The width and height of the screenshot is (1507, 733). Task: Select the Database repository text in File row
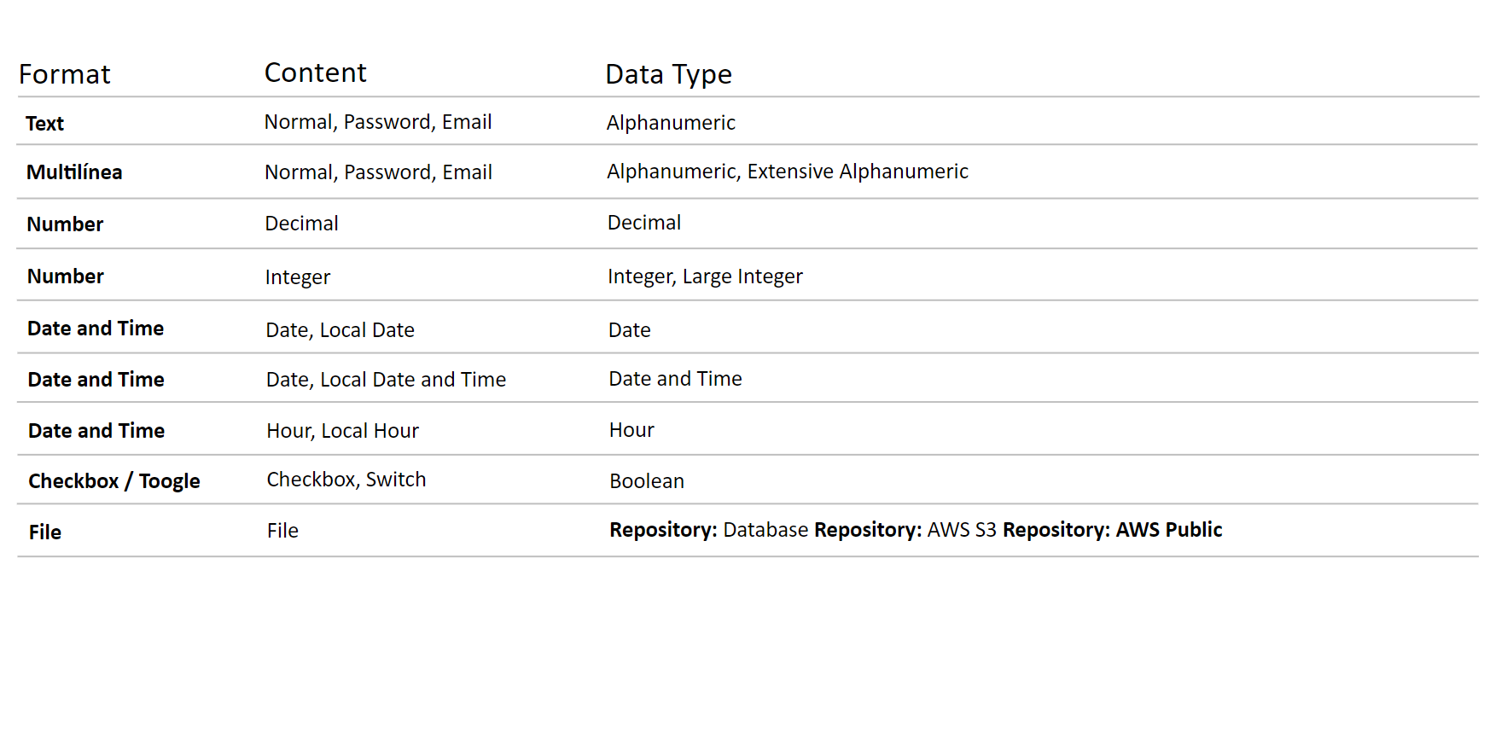pyautogui.click(x=765, y=530)
